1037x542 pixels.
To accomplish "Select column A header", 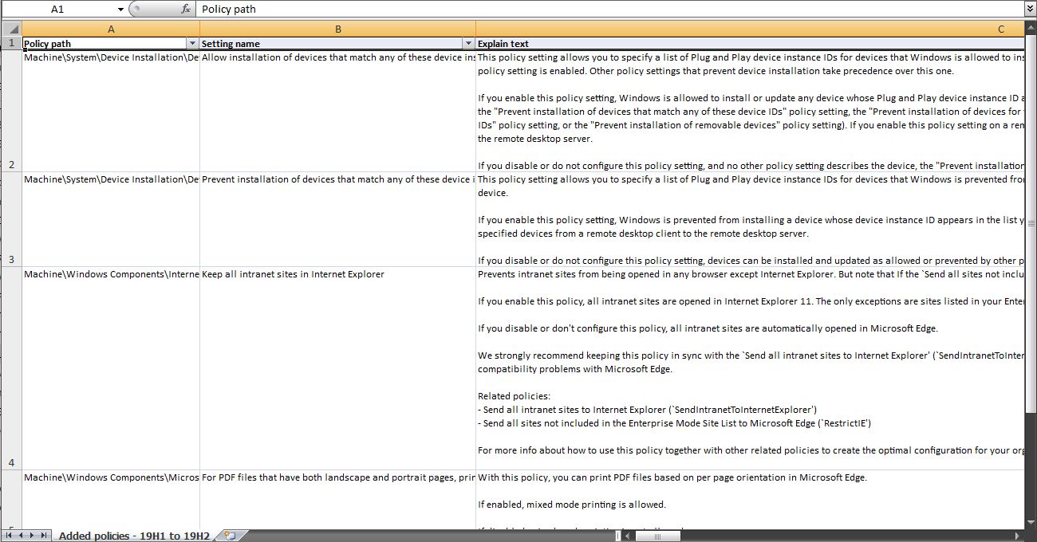I will coord(111,29).
